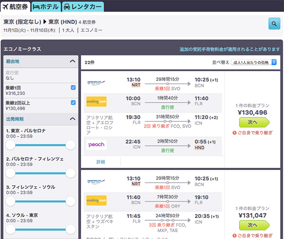Click 次へ for the ¥130,496 plan

click(x=254, y=122)
